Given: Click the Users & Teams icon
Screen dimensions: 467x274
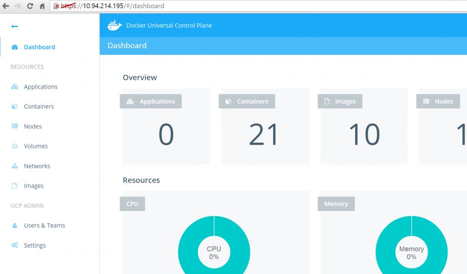Looking at the screenshot, I should point(14,225).
